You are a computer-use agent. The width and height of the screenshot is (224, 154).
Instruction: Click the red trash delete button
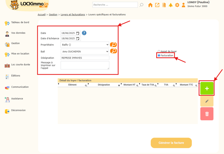click(x=207, y=114)
